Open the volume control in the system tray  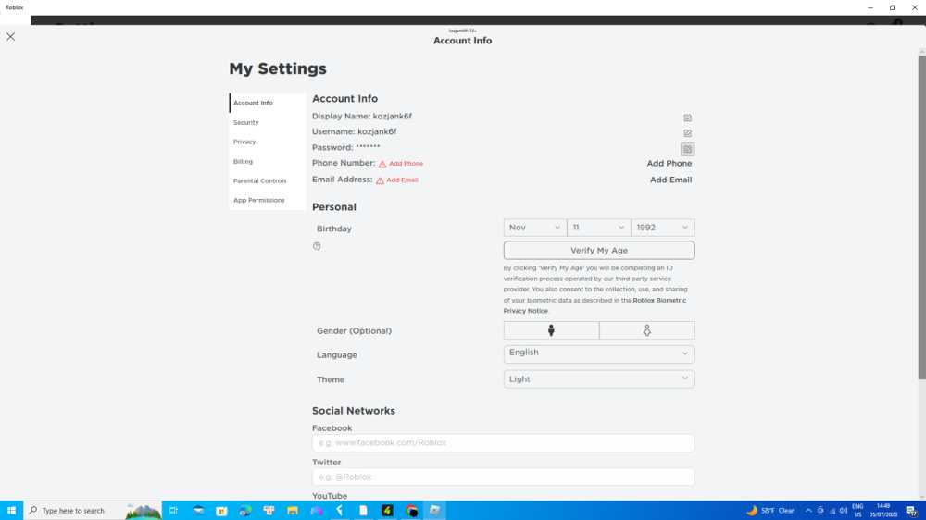pos(844,511)
